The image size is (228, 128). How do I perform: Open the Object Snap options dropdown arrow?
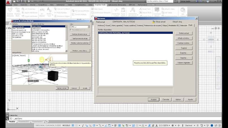pyautogui.click(x=113, y=125)
